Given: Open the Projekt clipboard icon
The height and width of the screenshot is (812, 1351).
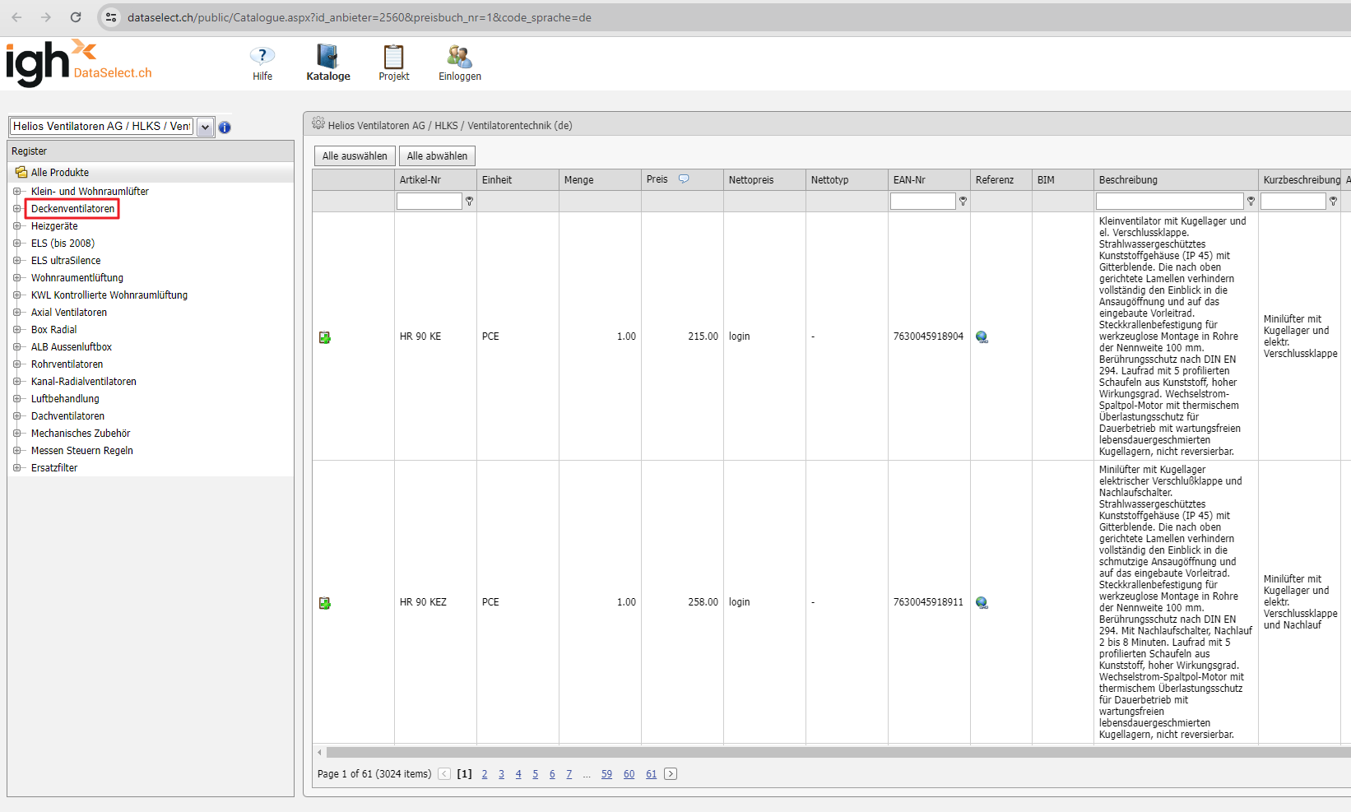Looking at the screenshot, I should (x=394, y=56).
